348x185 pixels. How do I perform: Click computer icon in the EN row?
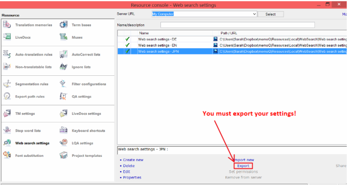pos(215,45)
